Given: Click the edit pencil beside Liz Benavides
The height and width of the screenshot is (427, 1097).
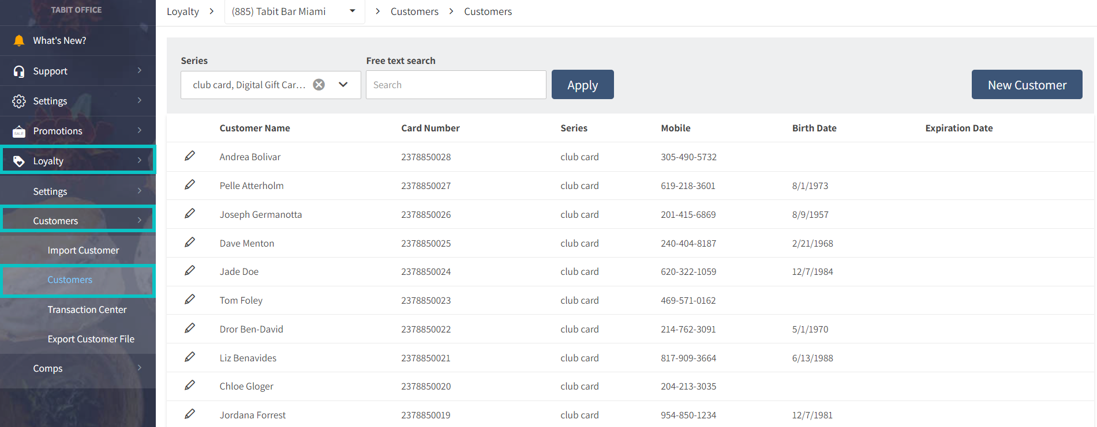Looking at the screenshot, I should 190,357.
